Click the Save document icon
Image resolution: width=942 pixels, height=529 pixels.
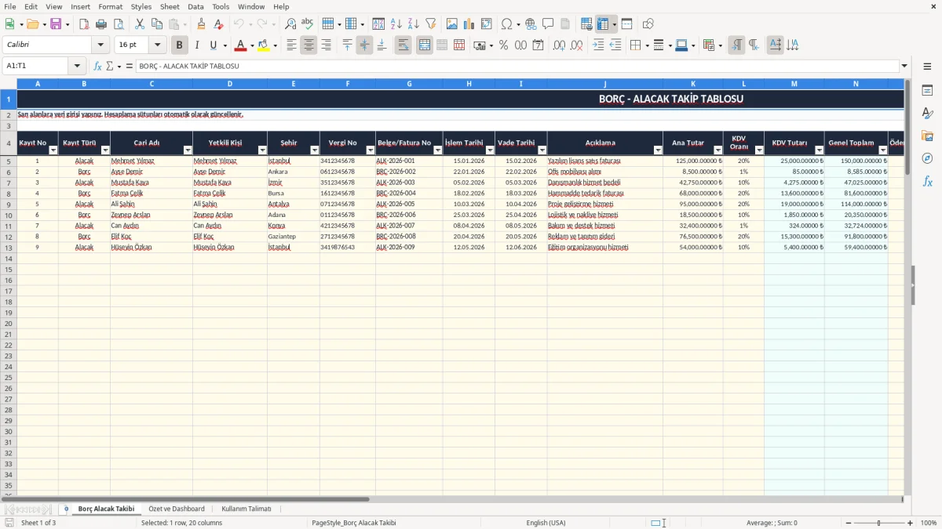tap(56, 24)
